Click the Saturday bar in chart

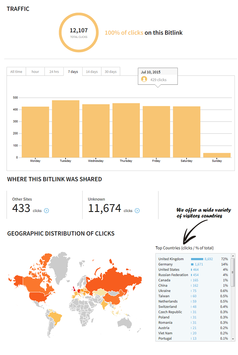click(187, 132)
